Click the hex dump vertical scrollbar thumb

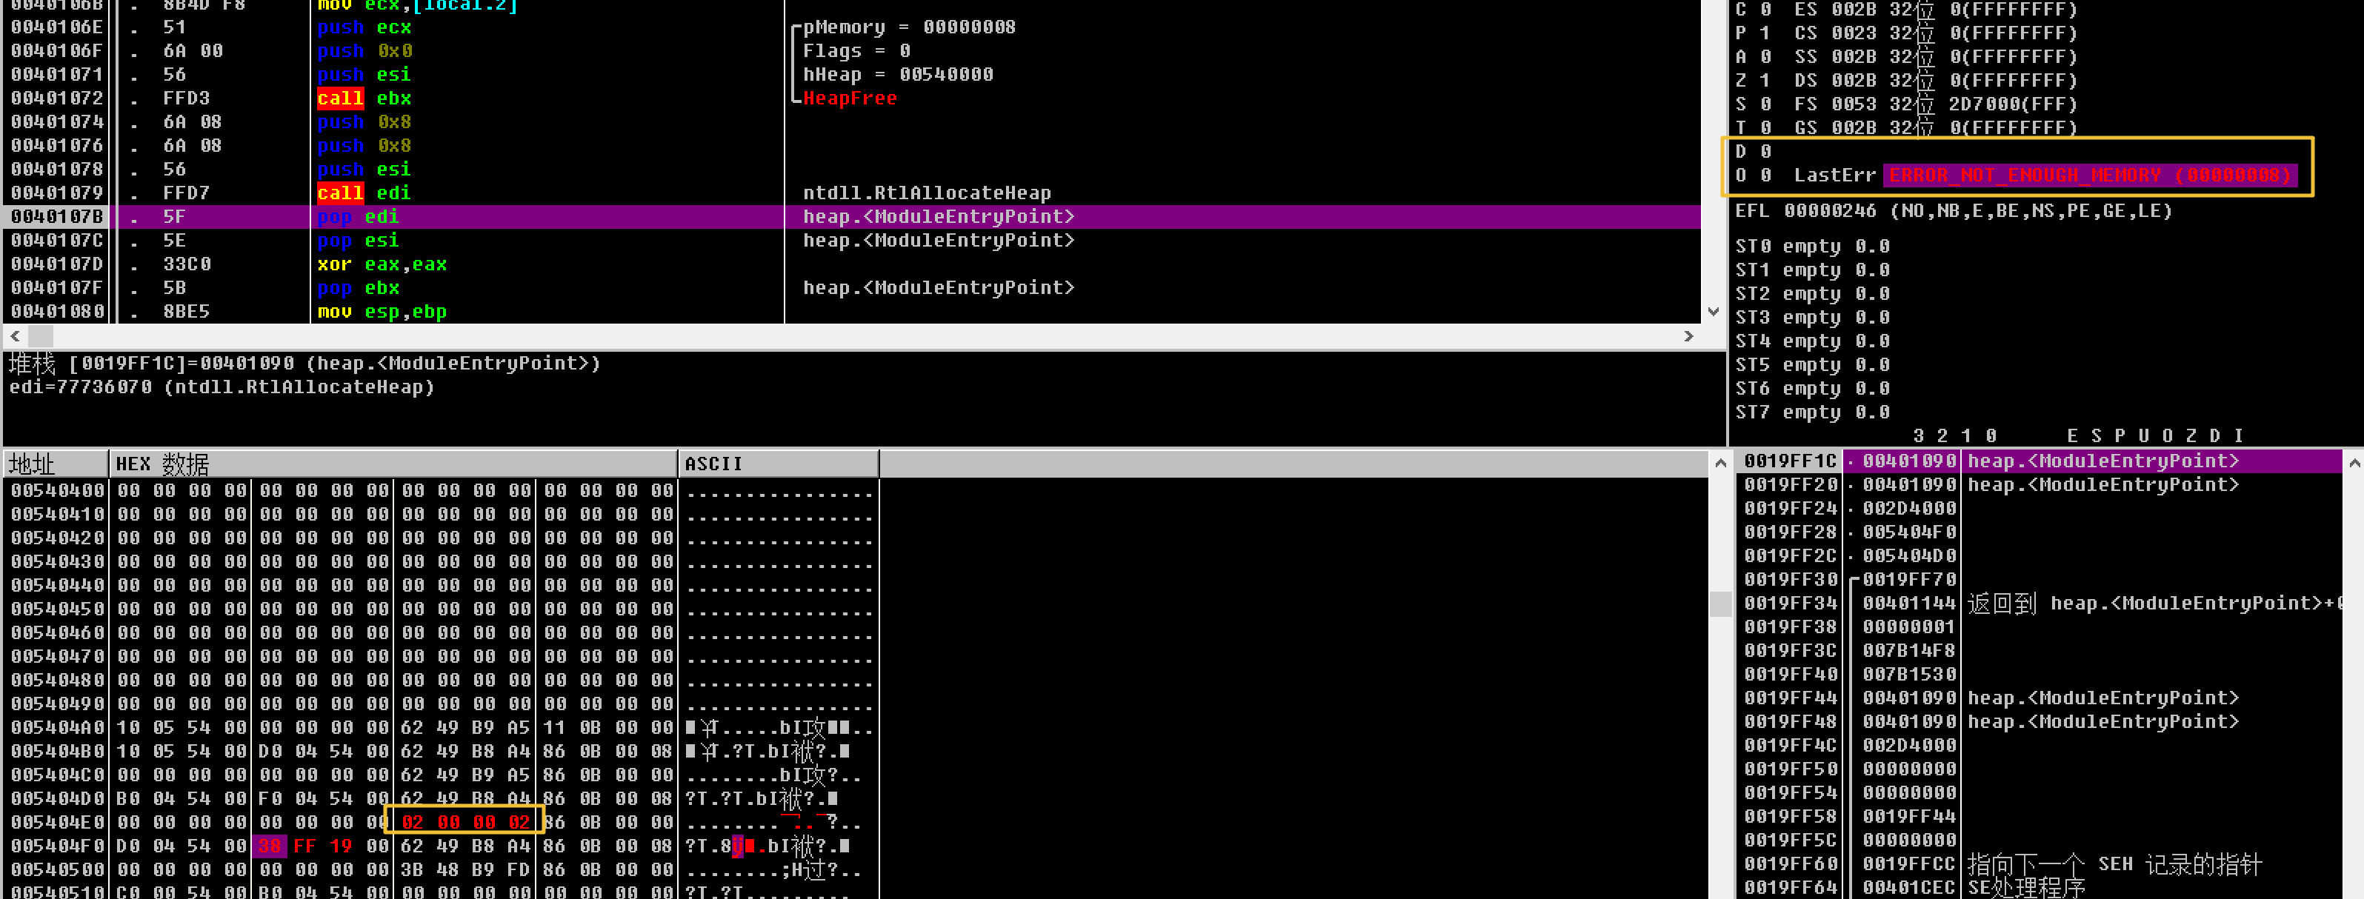(x=1721, y=604)
